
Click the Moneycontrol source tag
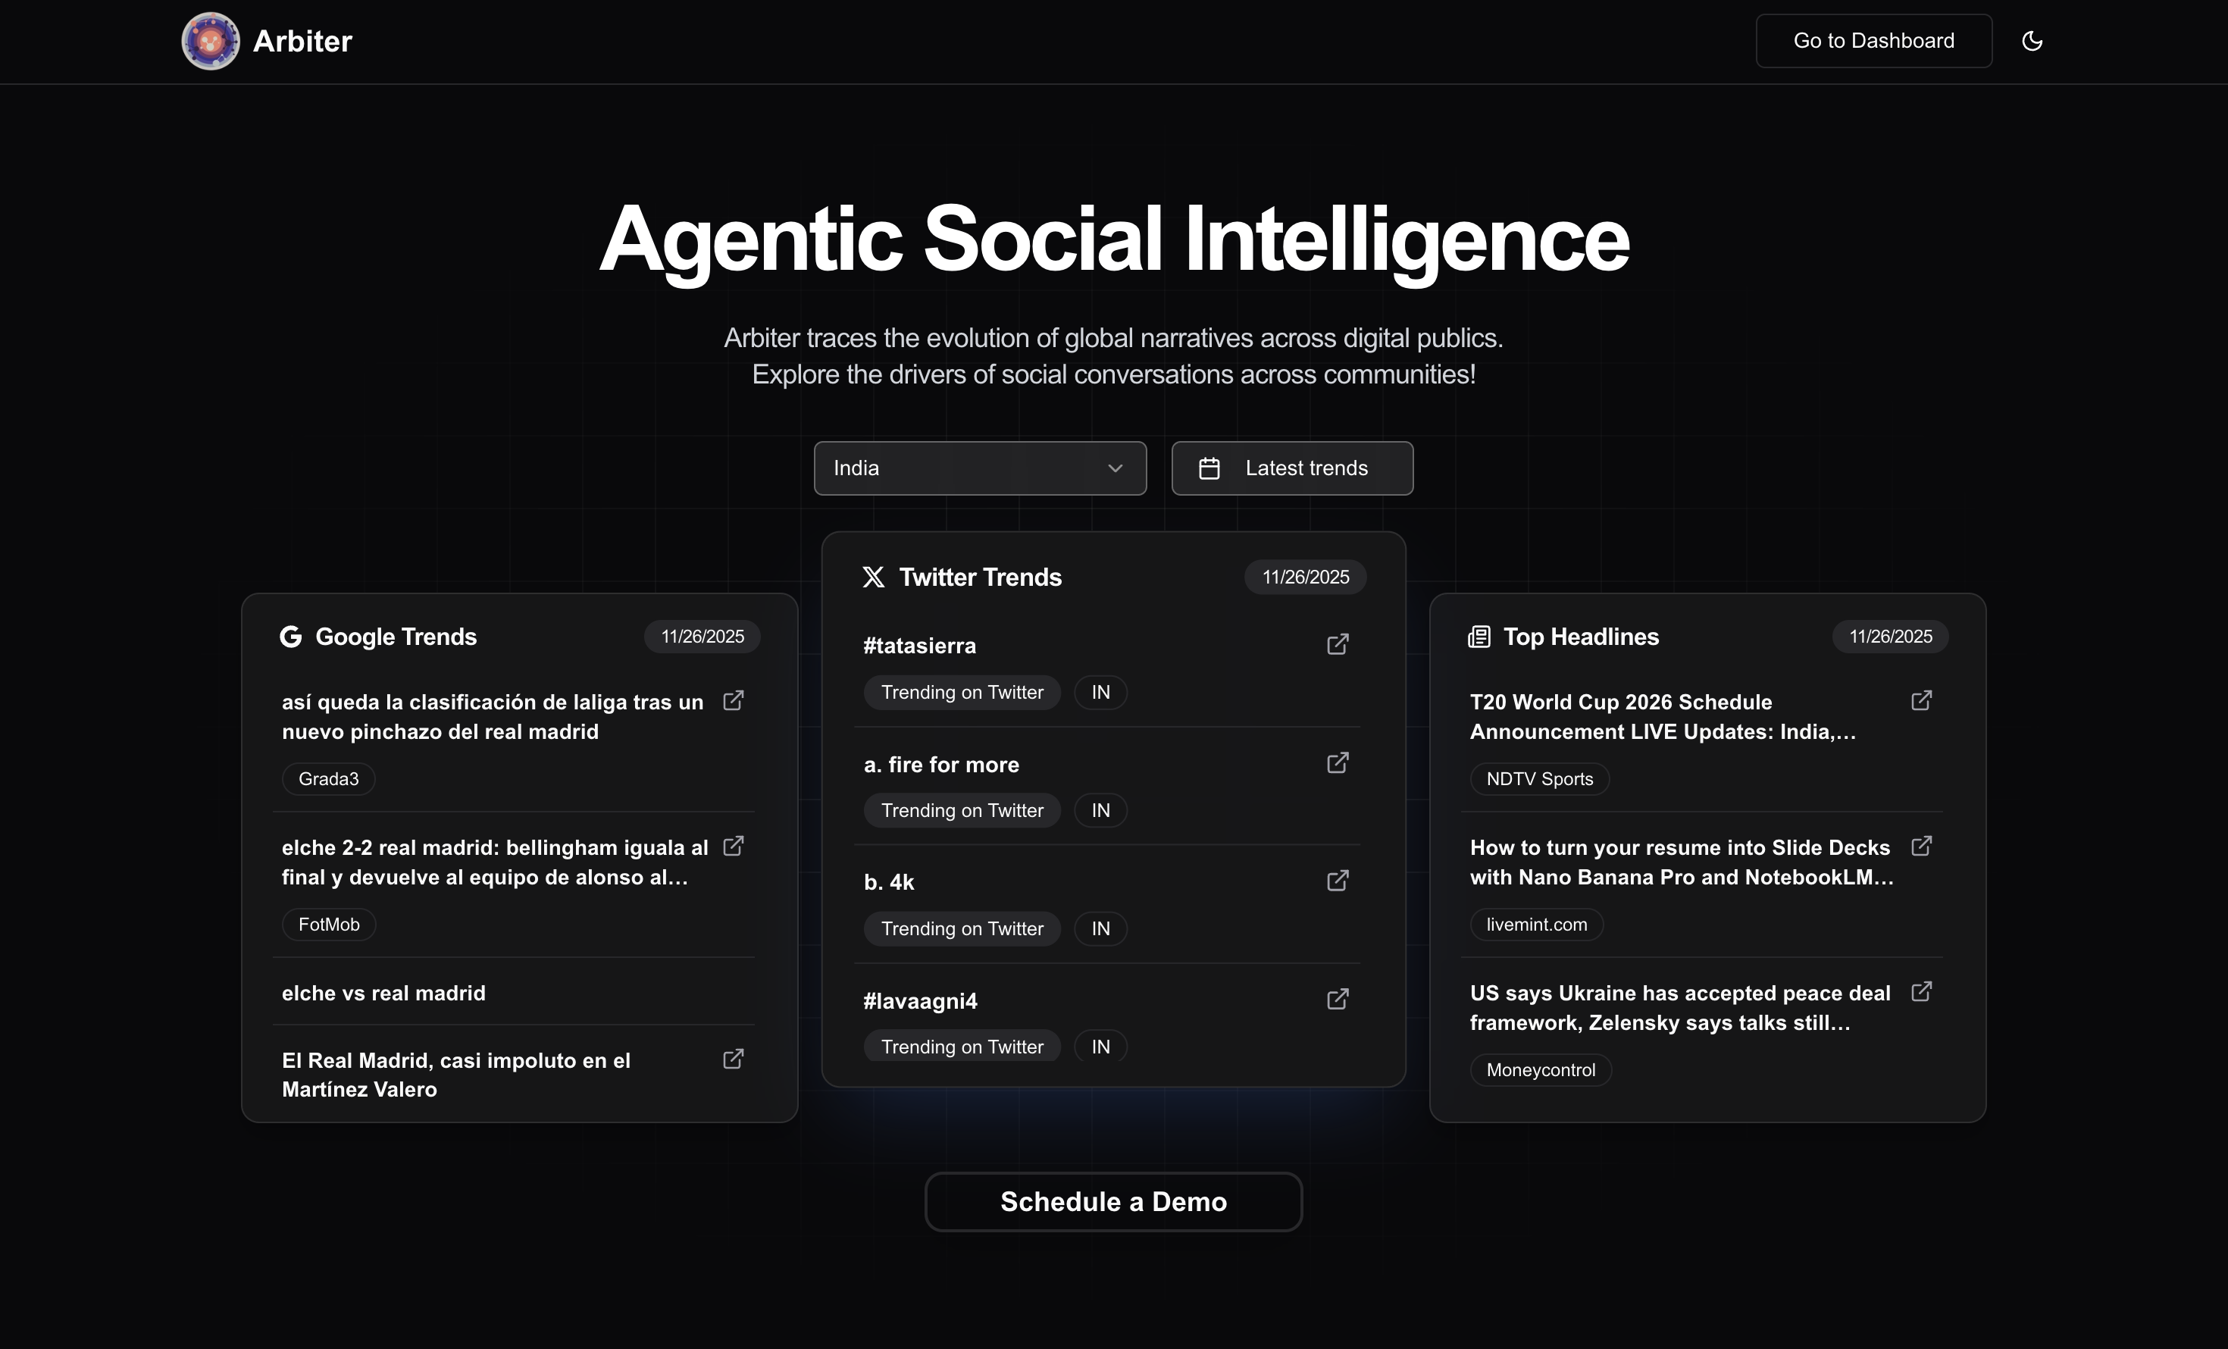[x=1541, y=1071]
